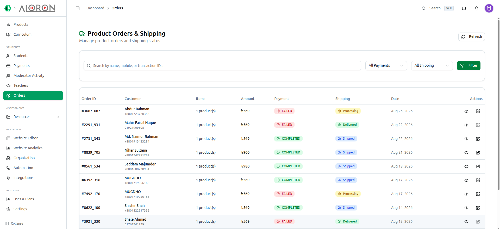This screenshot has height=229, width=500.
Task: Edit order #8839_705
Action: click(478, 153)
